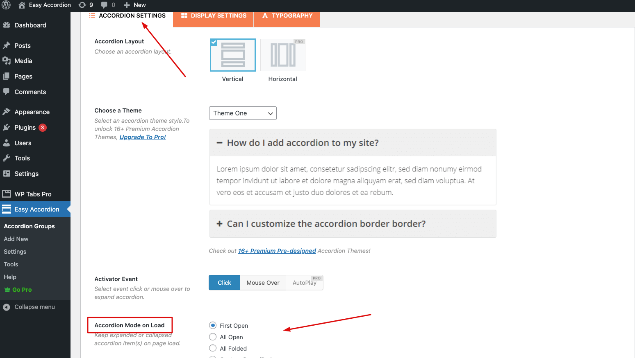Viewport: 635px width, 358px height.
Task: Open the Theme One dropdown
Action: (243, 113)
